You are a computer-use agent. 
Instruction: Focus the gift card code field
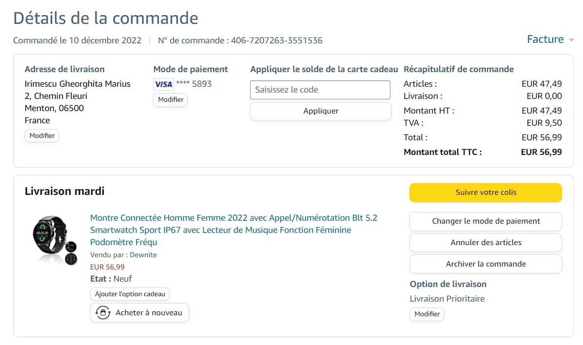(x=320, y=90)
